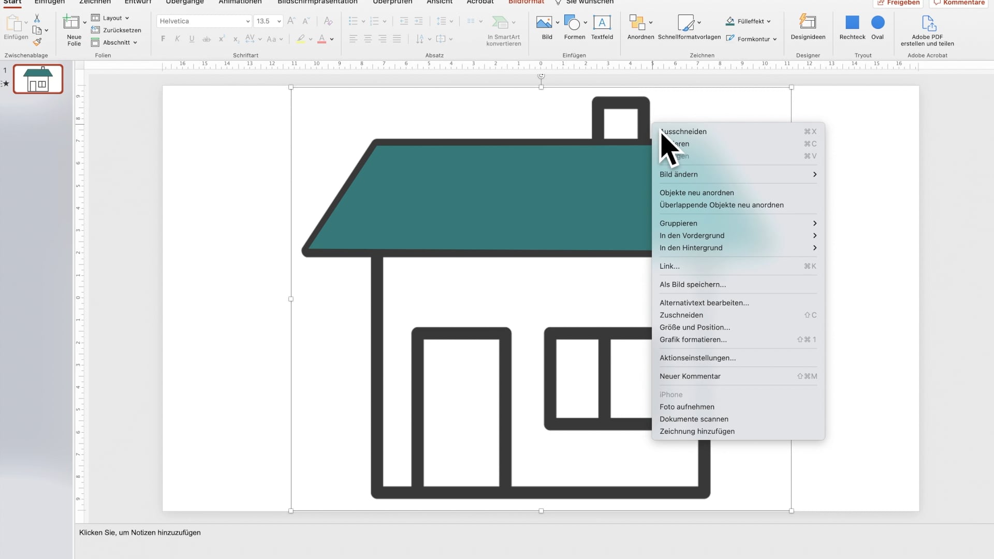Toggle bold formatting with the F button
The height and width of the screenshot is (559, 994).
coord(163,38)
